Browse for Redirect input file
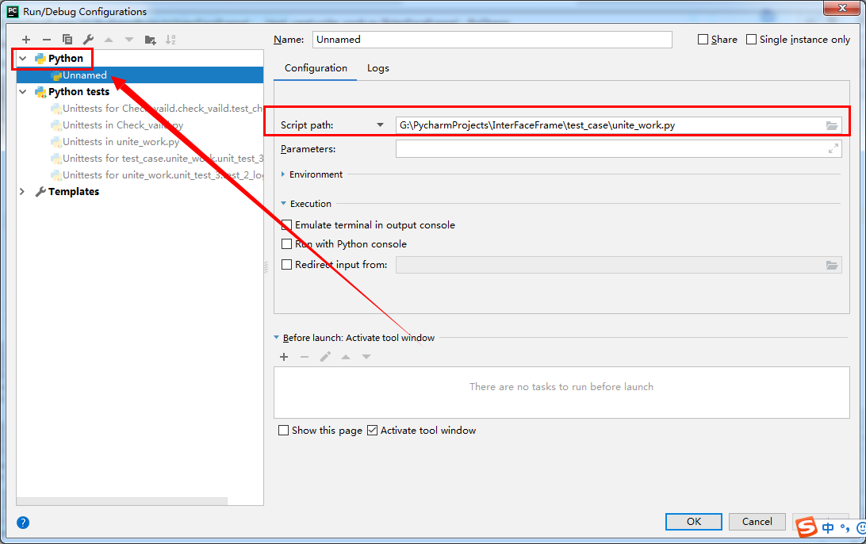Viewport: 866px width, 544px height. (x=831, y=265)
